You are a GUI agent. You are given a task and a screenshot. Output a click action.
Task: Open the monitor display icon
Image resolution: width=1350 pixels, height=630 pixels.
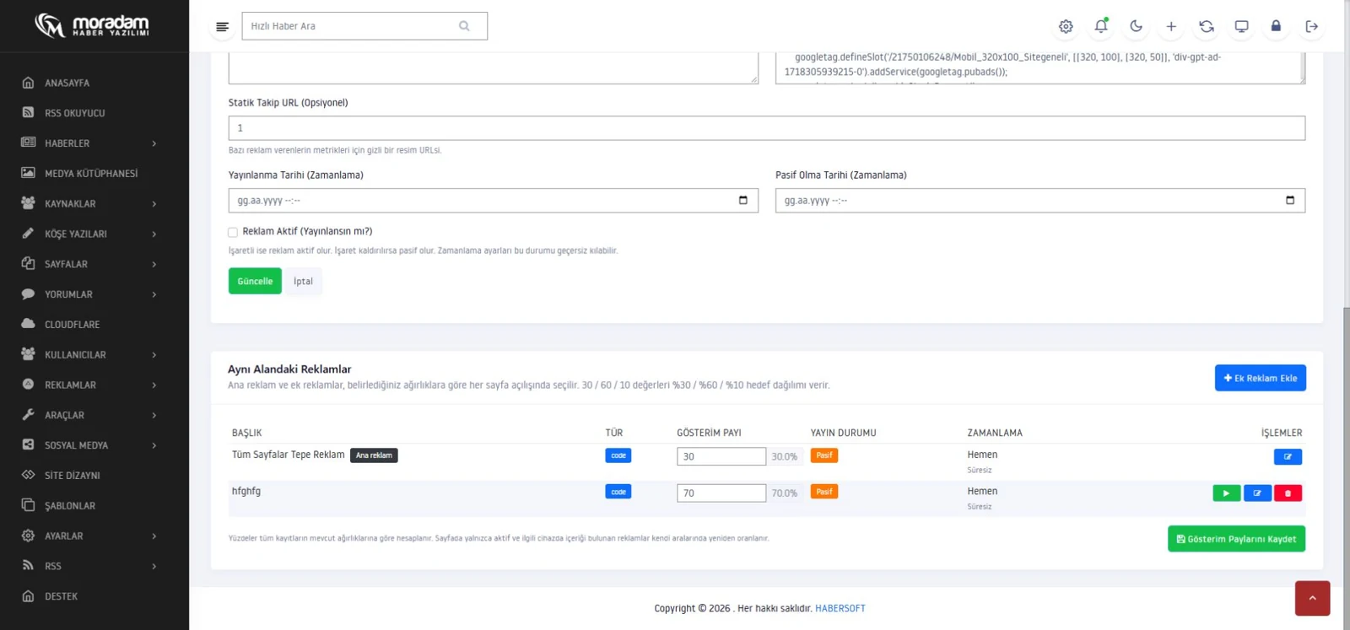[1241, 26]
